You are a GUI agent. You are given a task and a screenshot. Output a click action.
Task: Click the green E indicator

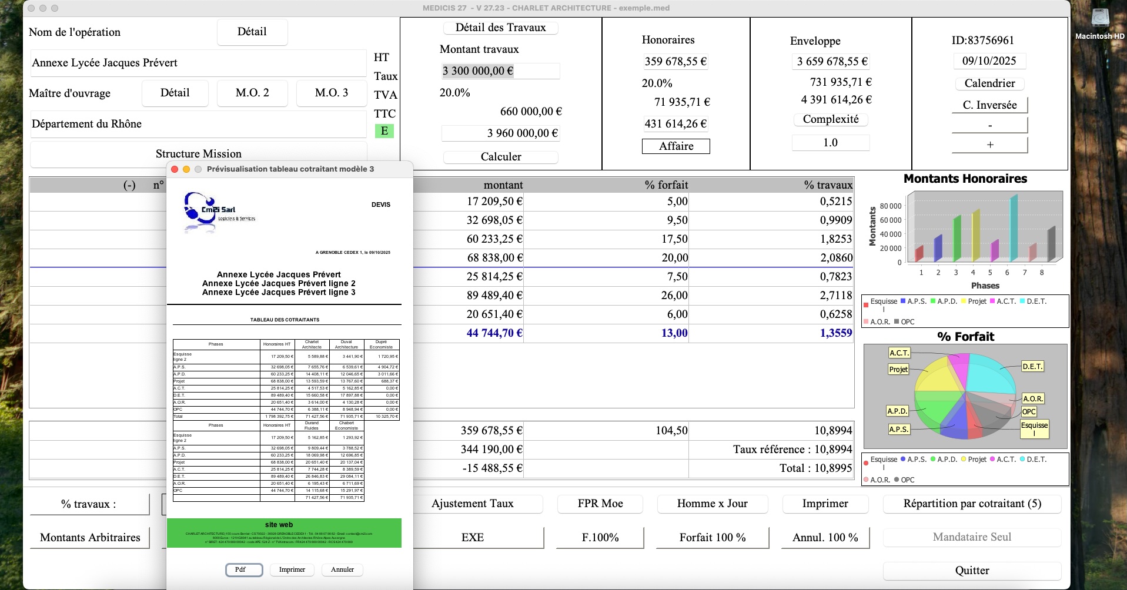point(384,131)
